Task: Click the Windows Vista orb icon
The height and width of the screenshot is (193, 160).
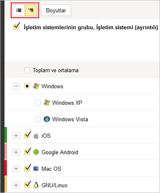Action: click(x=47, y=119)
